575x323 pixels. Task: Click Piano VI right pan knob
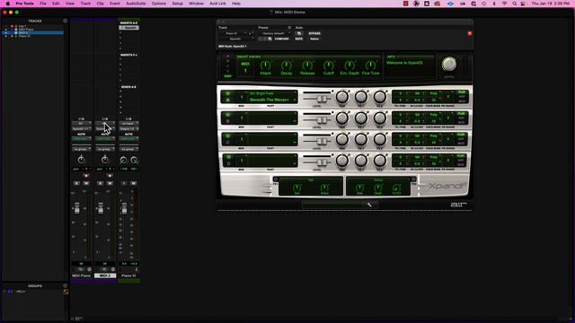[134, 160]
